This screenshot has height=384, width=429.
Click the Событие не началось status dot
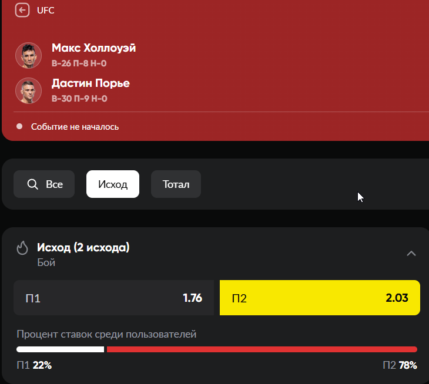tap(19, 126)
